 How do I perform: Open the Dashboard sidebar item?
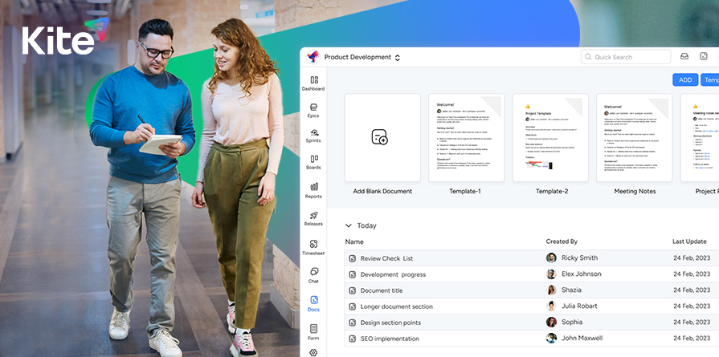313,83
